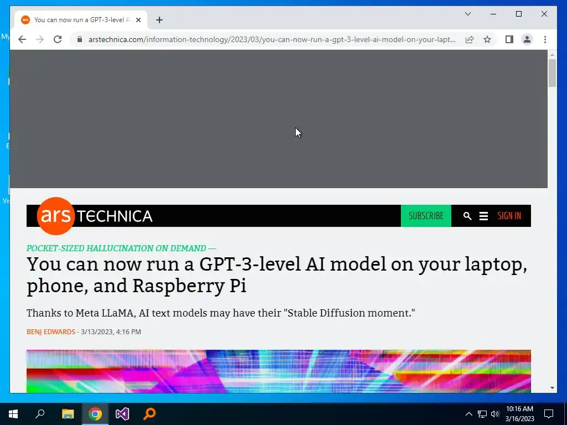Open the Chrome side panel
This screenshot has height=425, width=567.
pos(509,39)
